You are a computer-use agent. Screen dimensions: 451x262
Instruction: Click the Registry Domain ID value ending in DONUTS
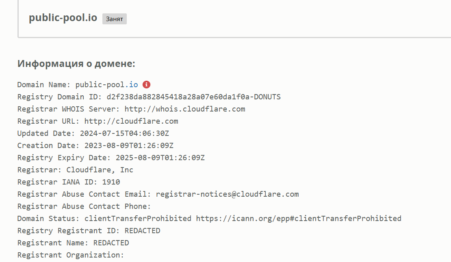(193, 97)
